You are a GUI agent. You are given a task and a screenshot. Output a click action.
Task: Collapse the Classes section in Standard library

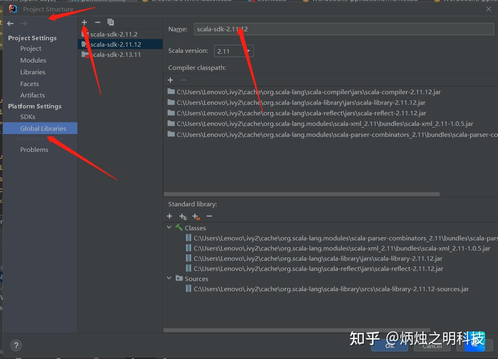coord(169,228)
